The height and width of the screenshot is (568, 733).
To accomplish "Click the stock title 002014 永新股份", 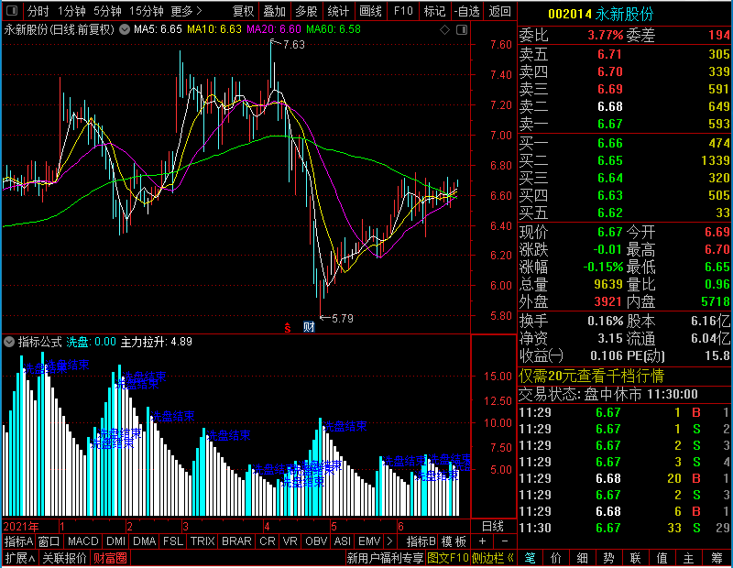I will (601, 14).
